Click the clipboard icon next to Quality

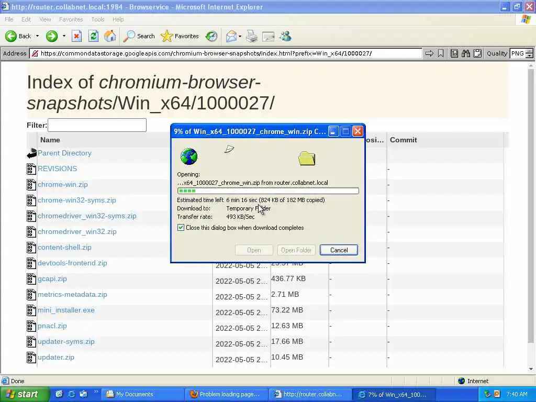click(477, 53)
